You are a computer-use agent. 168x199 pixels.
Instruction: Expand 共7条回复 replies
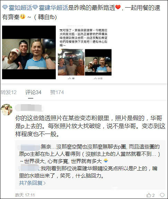coord(32,183)
